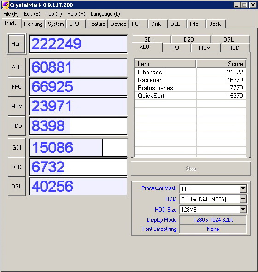Click the total Mark score 222249
Viewport: 258px width, 272px height.
78,44
